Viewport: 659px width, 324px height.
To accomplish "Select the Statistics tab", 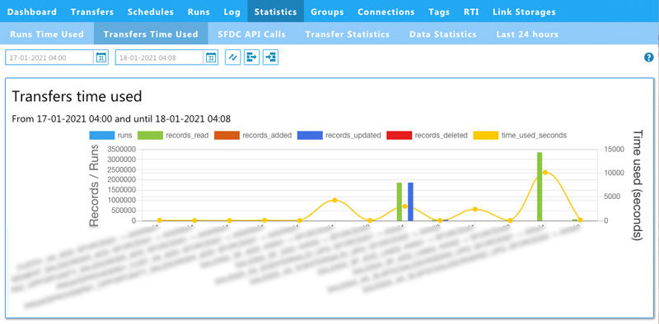I will [276, 12].
